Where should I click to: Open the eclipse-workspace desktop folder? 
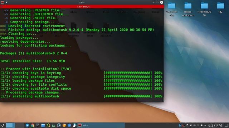[x=188, y=9]
